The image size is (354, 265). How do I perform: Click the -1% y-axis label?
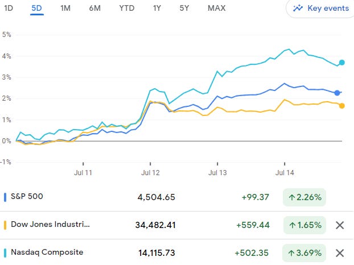pos(6,162)
